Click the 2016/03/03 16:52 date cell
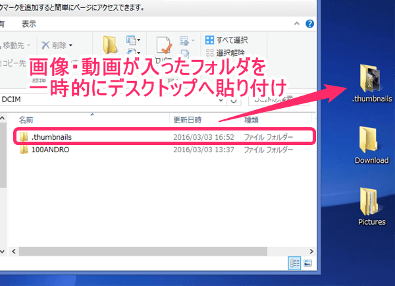Image resolution: width=395 pixels, height=286 pixels. pyautogui.click(x=203, y=137)
